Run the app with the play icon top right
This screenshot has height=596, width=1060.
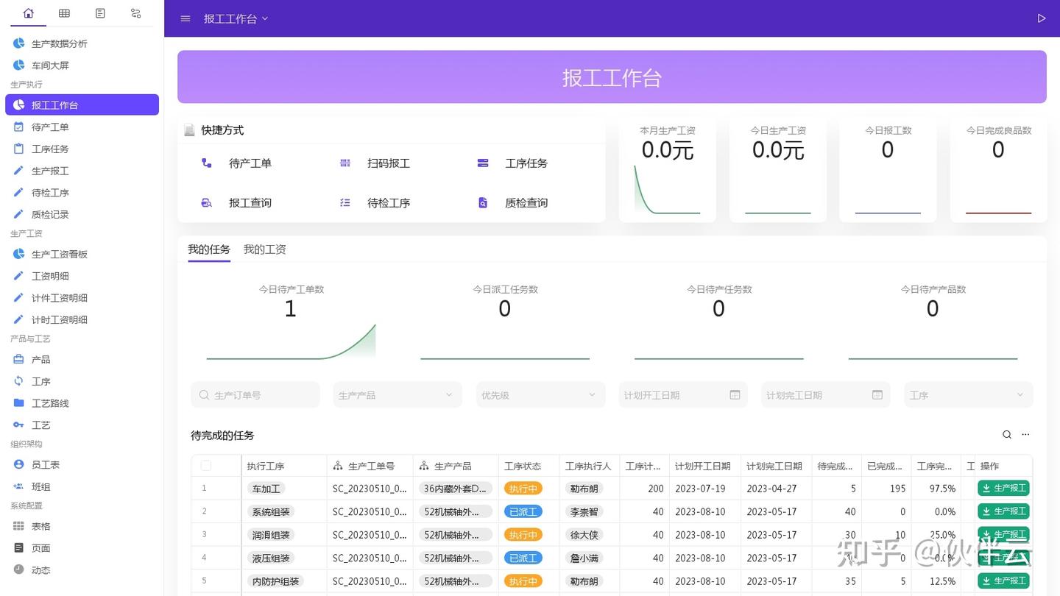coord(1042,18)
